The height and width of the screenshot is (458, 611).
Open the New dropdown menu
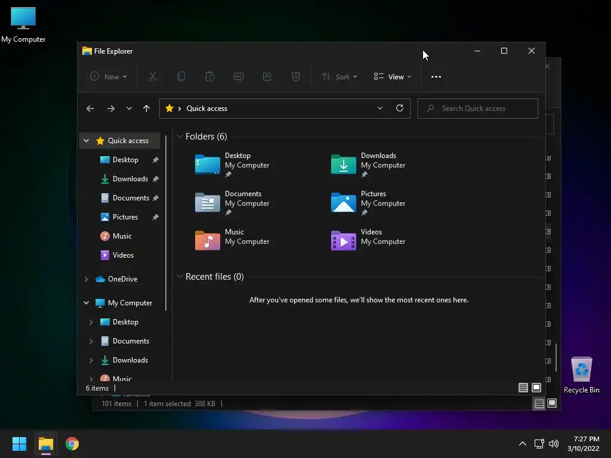[x=109, y=77]
